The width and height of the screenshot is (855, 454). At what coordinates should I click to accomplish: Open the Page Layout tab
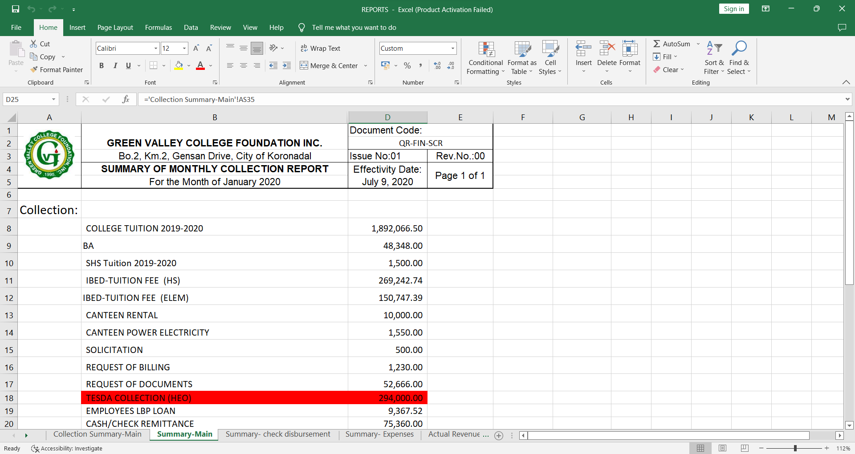click(x=115, y=28)
